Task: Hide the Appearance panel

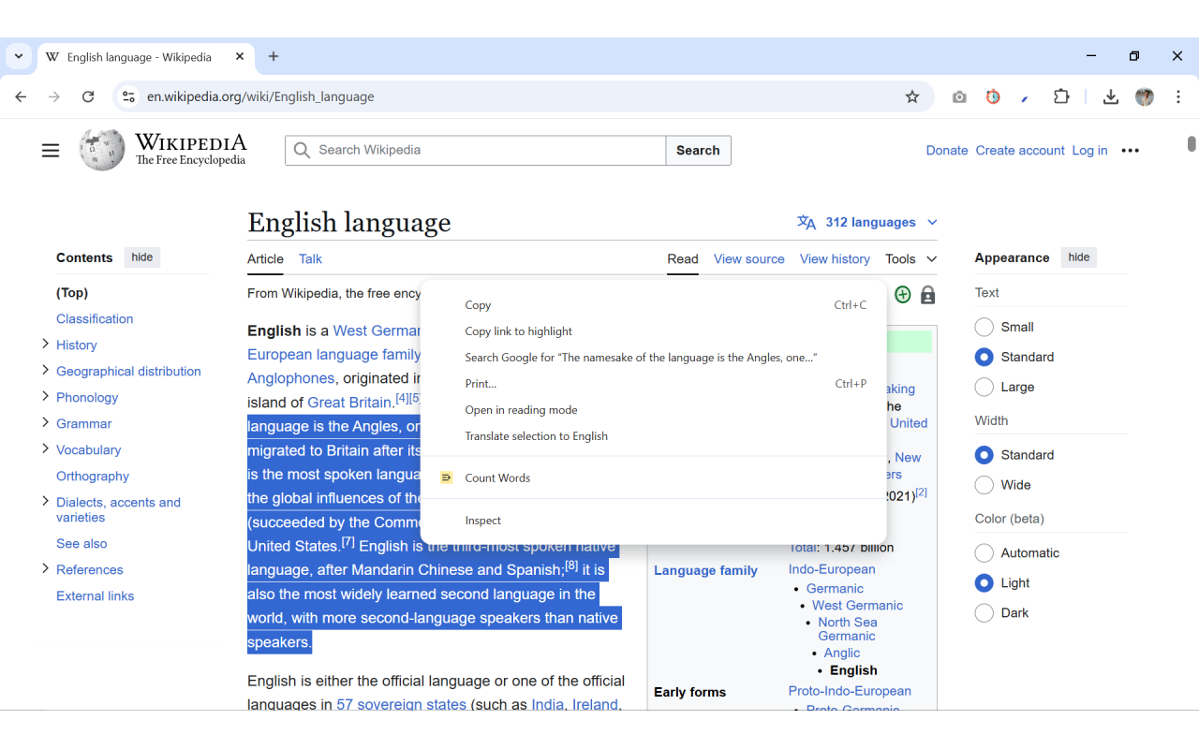Action: pyautogui.click(x=1079, y=257)
